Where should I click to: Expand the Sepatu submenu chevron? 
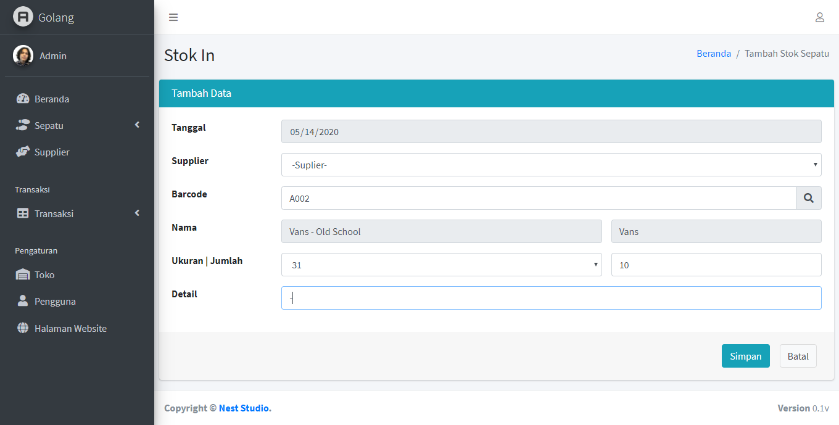[137, 125]
